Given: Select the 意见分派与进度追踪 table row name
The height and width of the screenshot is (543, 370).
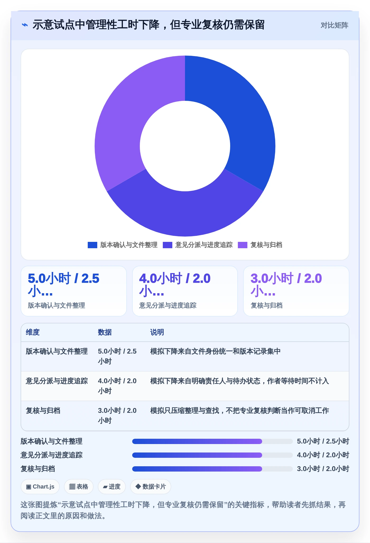Looking at the screenshot, I should [57, 381].
